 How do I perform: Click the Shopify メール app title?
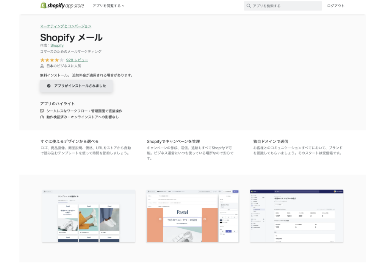click(x=71, y=37)
